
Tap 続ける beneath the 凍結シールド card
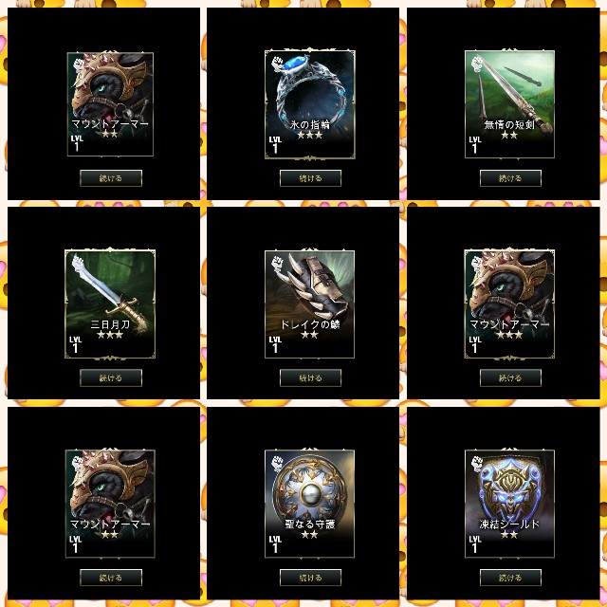pos(510,578)
